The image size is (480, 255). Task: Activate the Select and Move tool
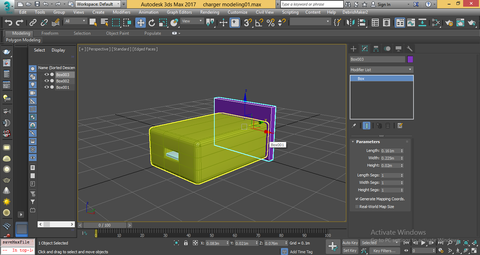[141, 23]
